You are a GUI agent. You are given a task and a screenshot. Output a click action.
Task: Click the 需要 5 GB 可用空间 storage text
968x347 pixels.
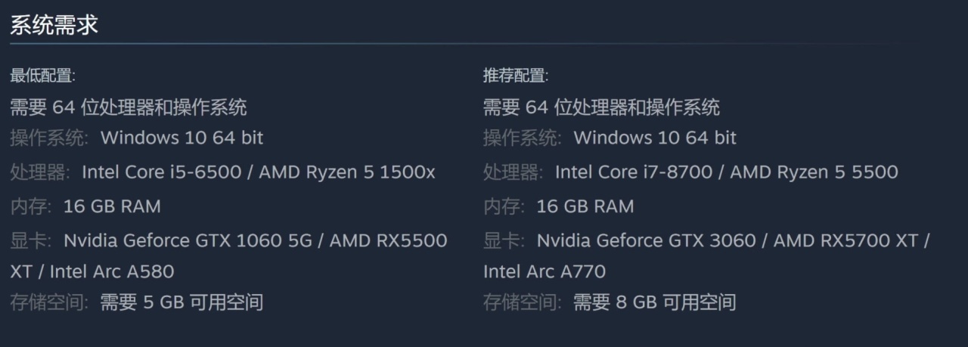coord(181,302)
